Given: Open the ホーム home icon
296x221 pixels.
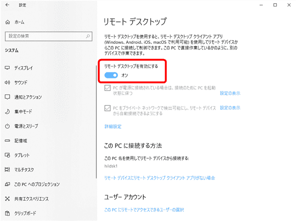Looking at the screenshot, I should [x=7, y=22].
